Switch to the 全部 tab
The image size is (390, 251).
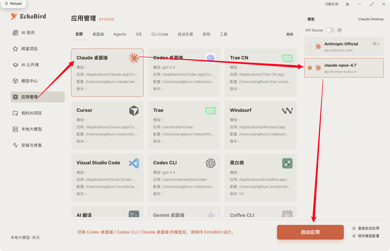pos(79,34)
